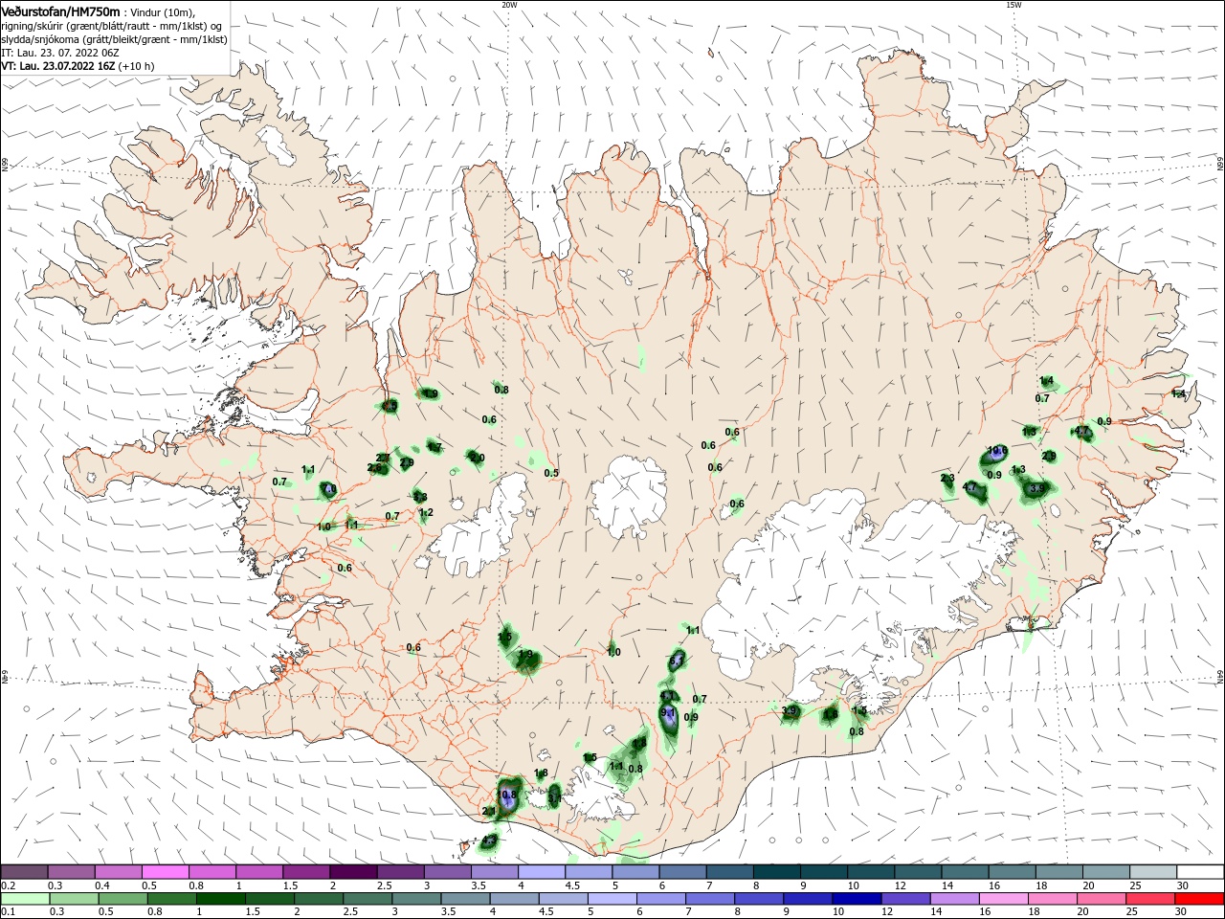The height and width of the screenshot is (919, 1225).
Task: Click the 2.0 rainfall value on the map
Action: (x=477, y=458)
